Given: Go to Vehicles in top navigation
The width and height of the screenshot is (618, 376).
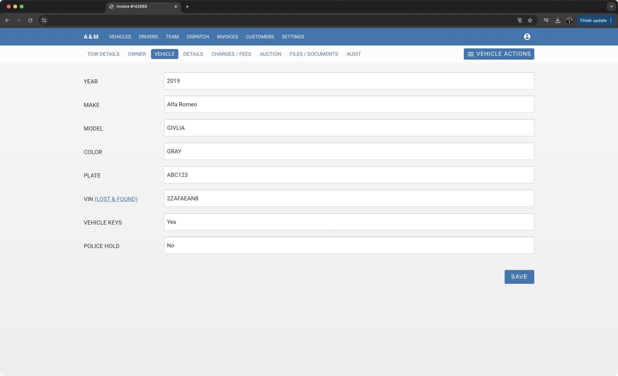Looking at the screenshot, I should coord(120,37).
